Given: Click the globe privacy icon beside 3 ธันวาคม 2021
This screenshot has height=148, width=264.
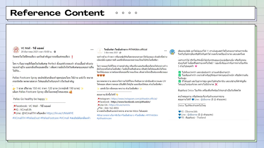Looking at the screenshot, I should click(x=120, y=53).
